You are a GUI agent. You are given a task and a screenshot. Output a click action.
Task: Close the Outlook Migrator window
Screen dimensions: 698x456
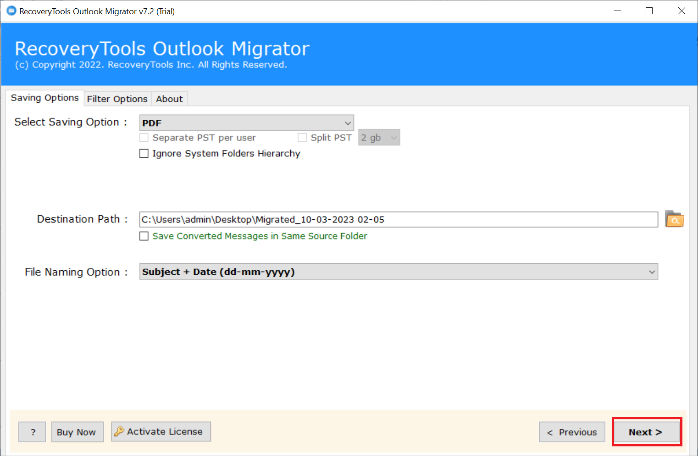point(681,11)
